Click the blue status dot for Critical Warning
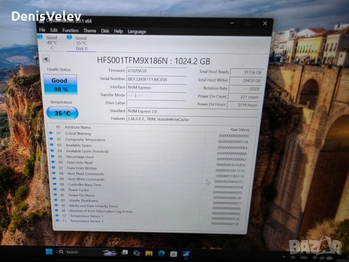 click(x=51, y=133)
